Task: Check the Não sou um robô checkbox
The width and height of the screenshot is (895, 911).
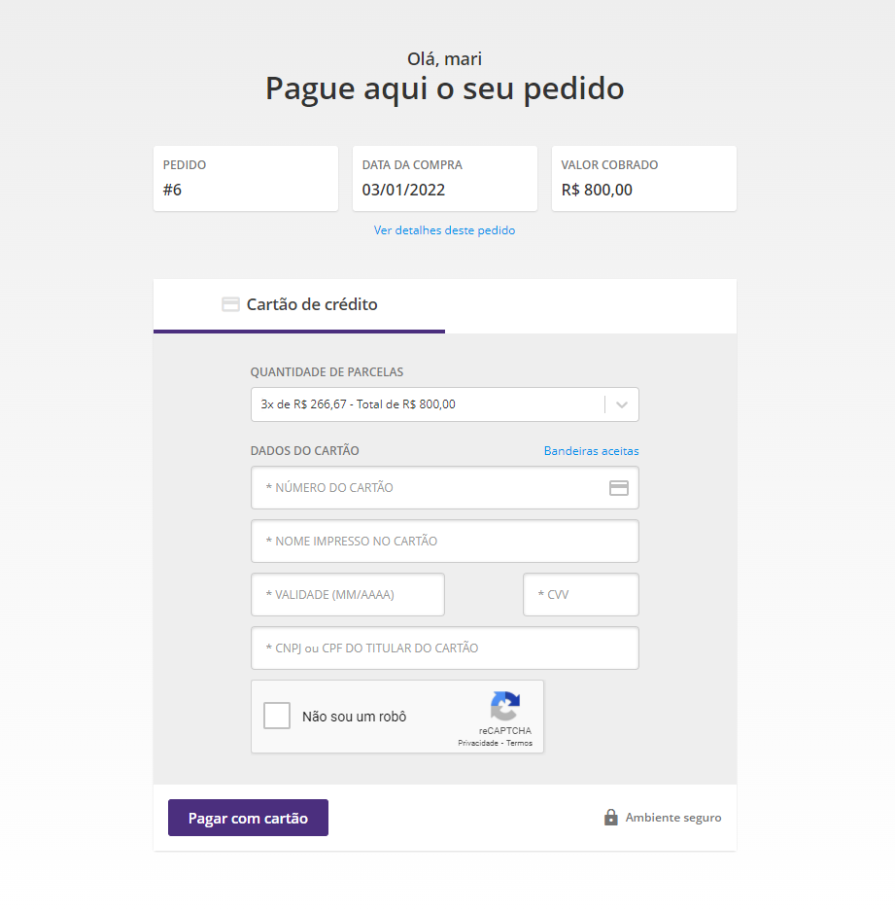Action: tap(277, 716)
